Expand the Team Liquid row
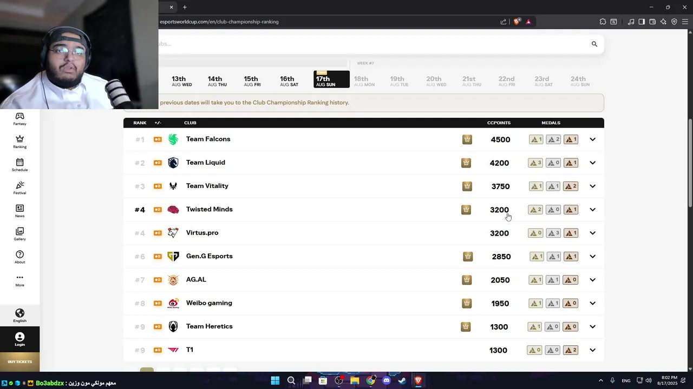This screenshot has width=693, height=389. click(x=592, y=163)
